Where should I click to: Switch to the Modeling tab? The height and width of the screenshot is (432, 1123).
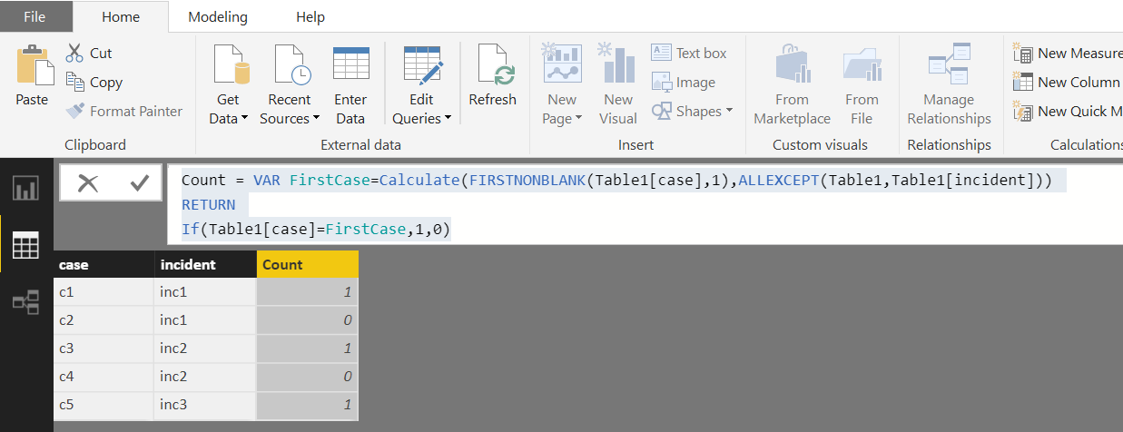tap(216, 16)
